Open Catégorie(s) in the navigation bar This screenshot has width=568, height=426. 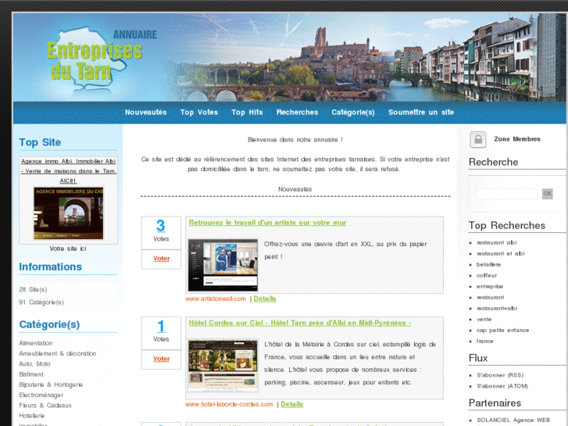353,113
